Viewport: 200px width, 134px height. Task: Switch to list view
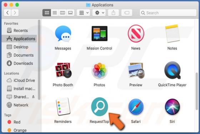coord(55,13)
